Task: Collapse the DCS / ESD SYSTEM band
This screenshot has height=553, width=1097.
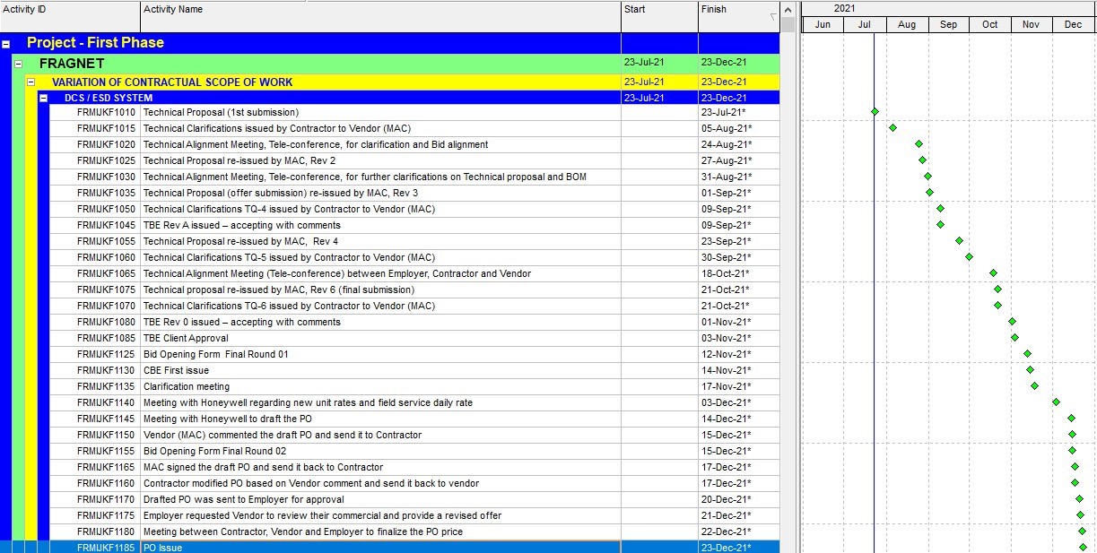Action: tap(43, 98)
